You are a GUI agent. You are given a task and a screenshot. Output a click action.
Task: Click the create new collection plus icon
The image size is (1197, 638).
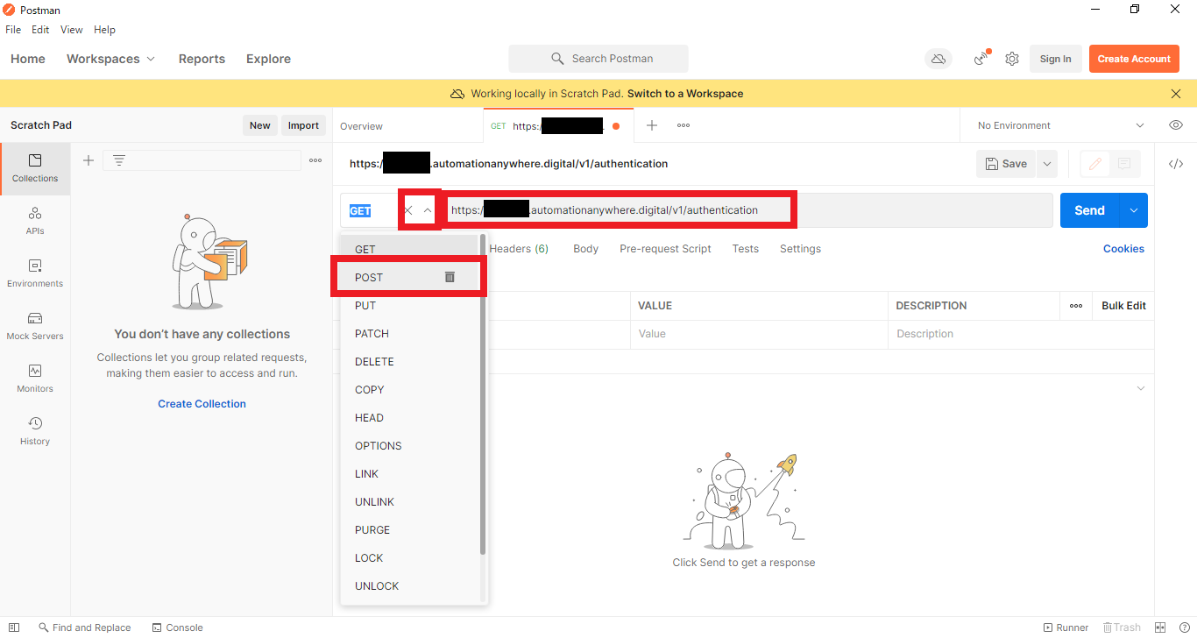pos(88,160)
